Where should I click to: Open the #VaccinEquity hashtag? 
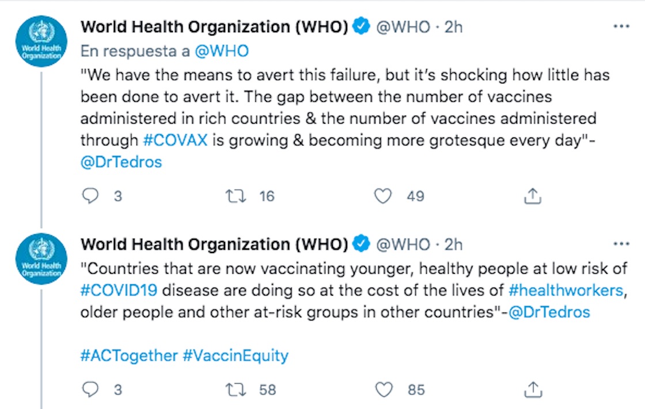point(236,356)
